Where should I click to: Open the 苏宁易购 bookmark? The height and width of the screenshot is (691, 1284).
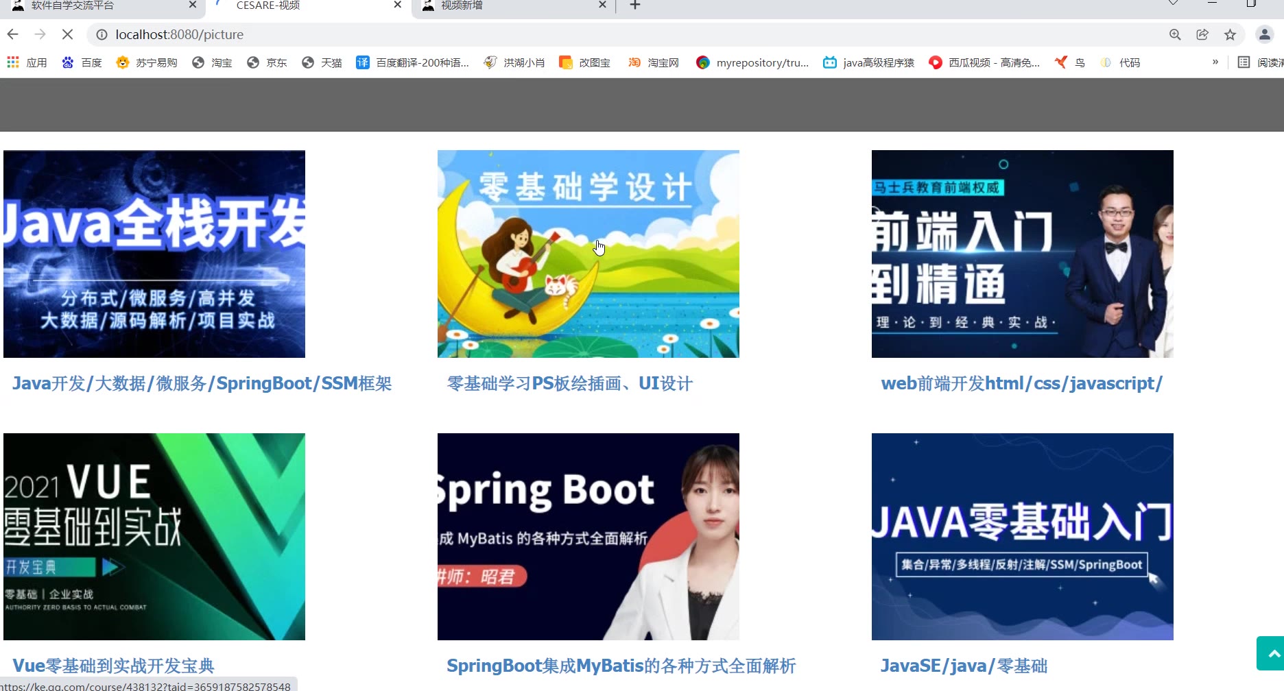pos(146,62)
